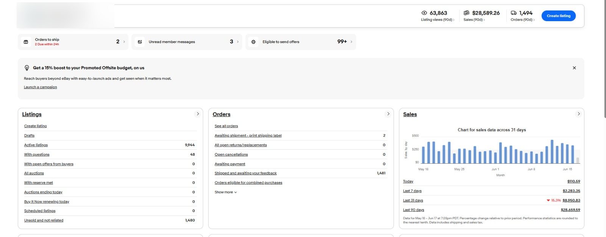Open Buy It Now renewing today link
Viewport: 606px width, 237px height.
(x=47, y=201)
